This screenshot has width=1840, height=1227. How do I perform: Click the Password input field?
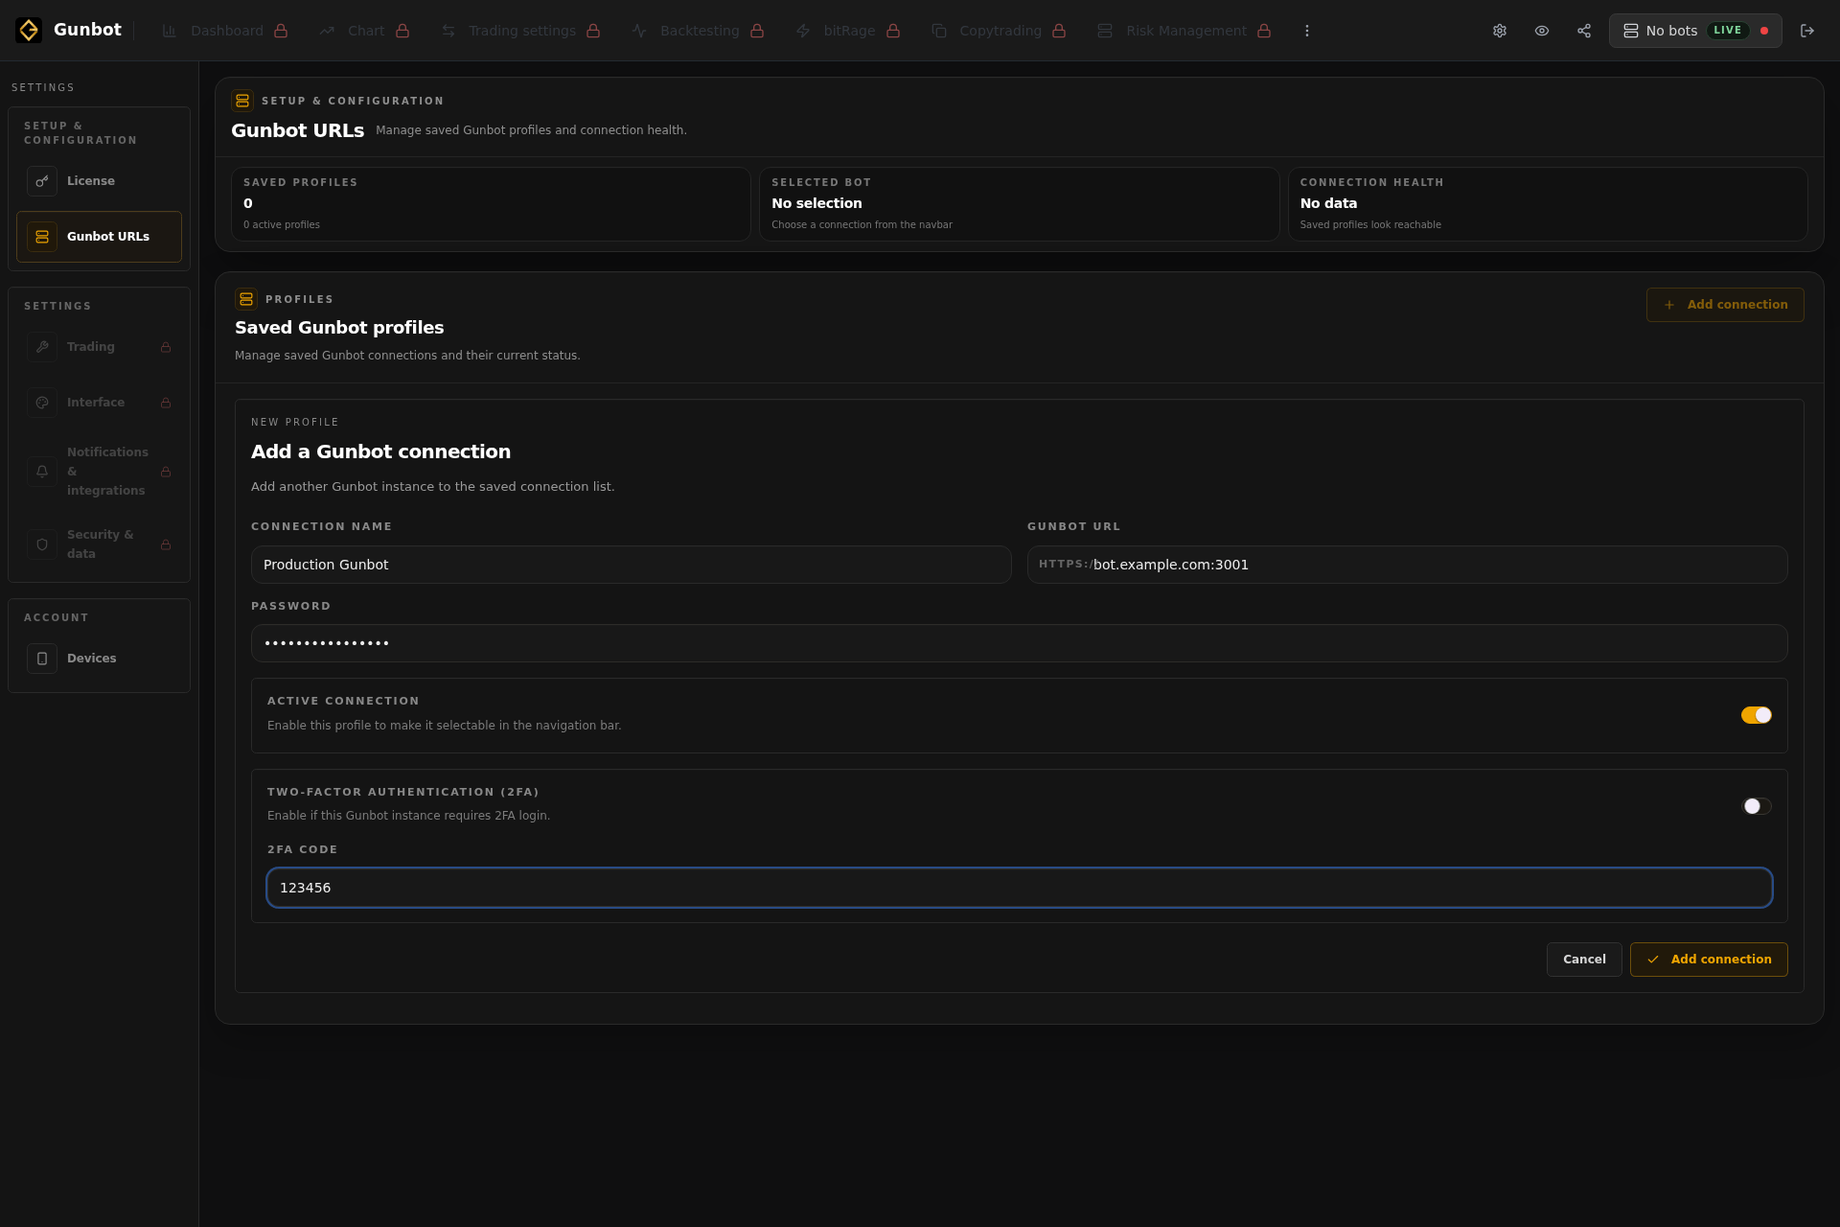tap(1019, 643)
